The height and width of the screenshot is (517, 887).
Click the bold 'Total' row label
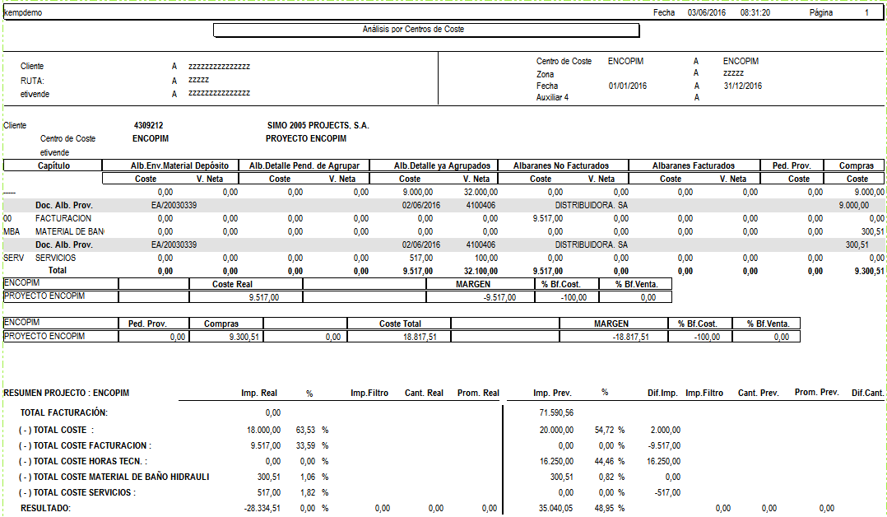click(x=57, y=271)
